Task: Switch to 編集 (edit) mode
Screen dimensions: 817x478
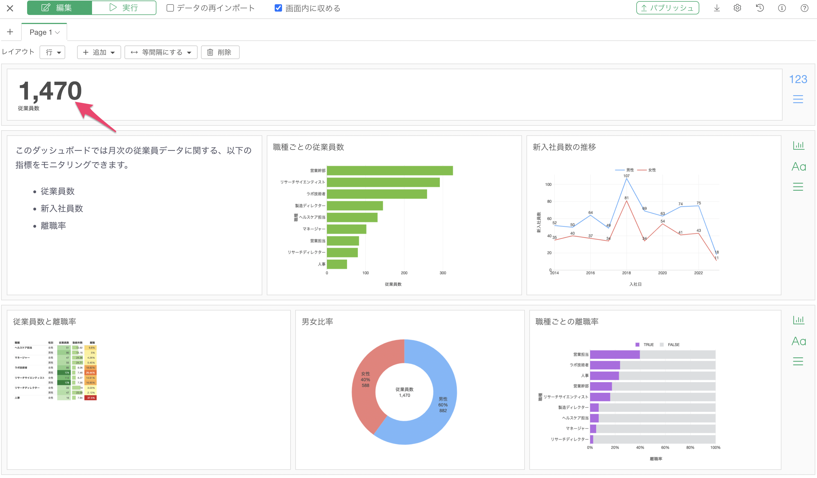Action: coord(60,8)
